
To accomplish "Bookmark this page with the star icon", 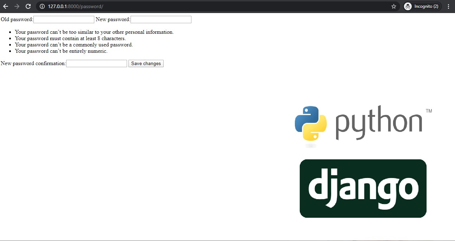I will pyautogui.click(x=394, y=6).
